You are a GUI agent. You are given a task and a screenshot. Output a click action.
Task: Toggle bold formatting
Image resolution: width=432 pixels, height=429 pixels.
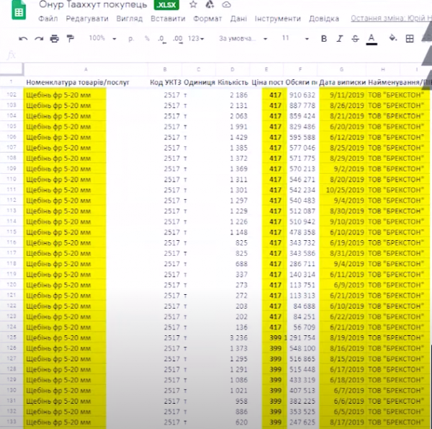[x=324, y=39]
